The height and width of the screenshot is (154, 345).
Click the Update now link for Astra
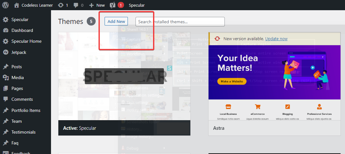[x=276, y=39]
